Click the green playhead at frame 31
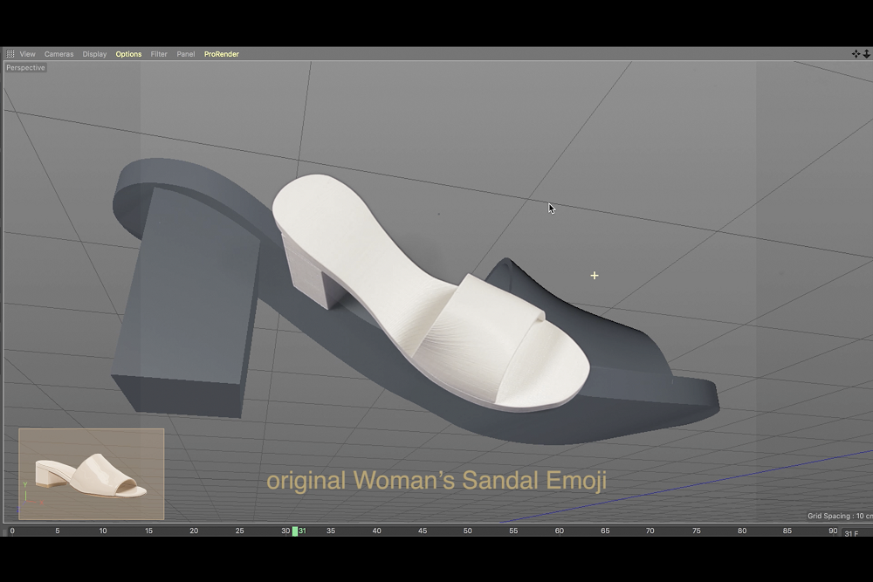 (x=295, y=531)
